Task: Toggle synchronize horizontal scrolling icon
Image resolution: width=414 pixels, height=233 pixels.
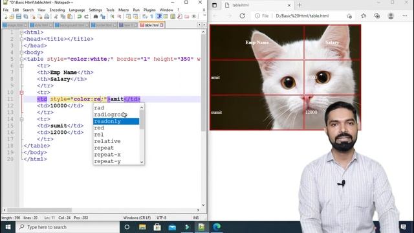Action: [135, 16]
